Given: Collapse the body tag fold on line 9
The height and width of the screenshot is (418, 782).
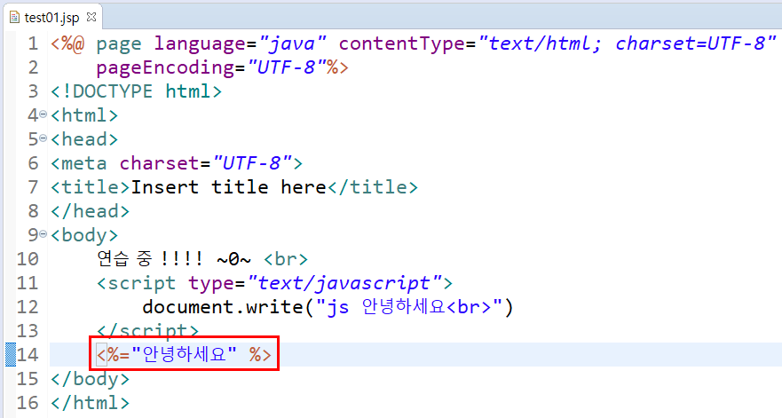Looking at the screenshot, I should (43, 234).
